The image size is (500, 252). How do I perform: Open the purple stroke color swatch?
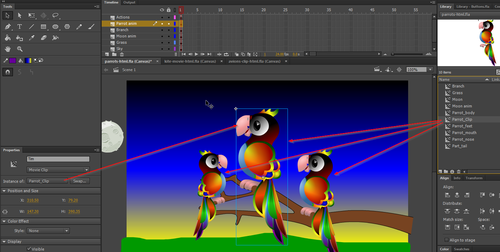[13, 60]
